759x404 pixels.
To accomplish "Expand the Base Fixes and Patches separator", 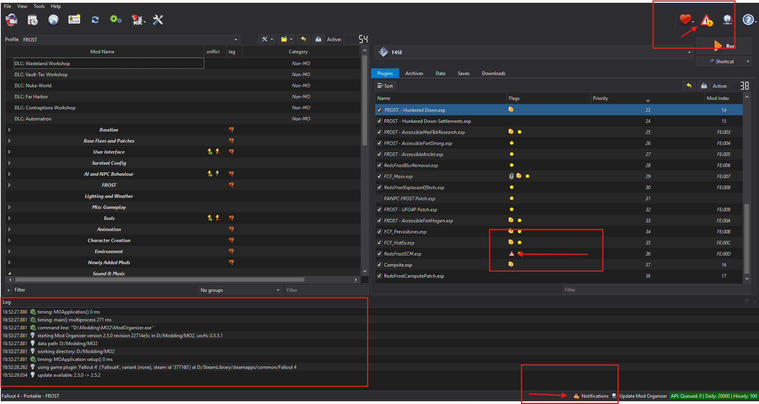I will (x=9, y=141).
